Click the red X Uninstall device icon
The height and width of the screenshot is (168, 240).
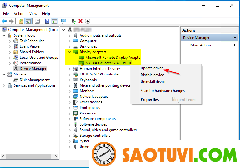pos(81,21)
